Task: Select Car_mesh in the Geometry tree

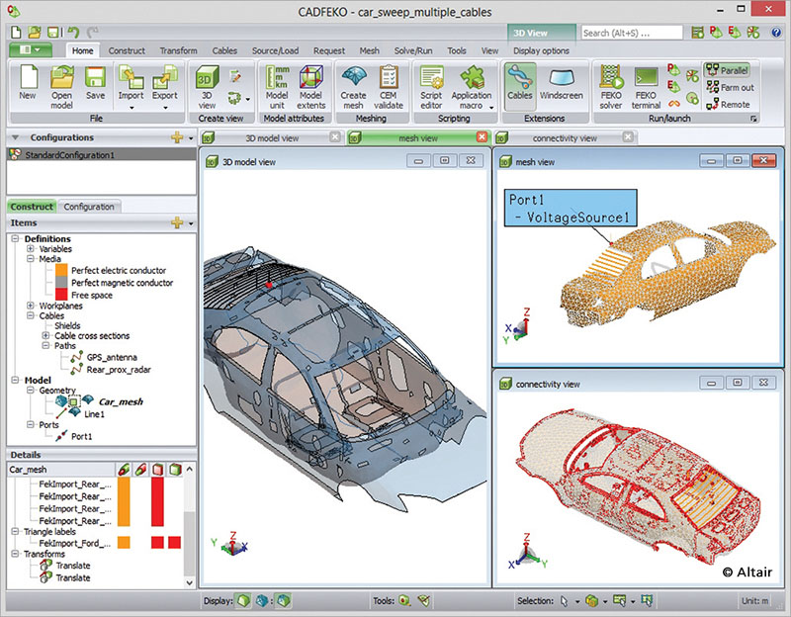Action: [x=121, y=401]
